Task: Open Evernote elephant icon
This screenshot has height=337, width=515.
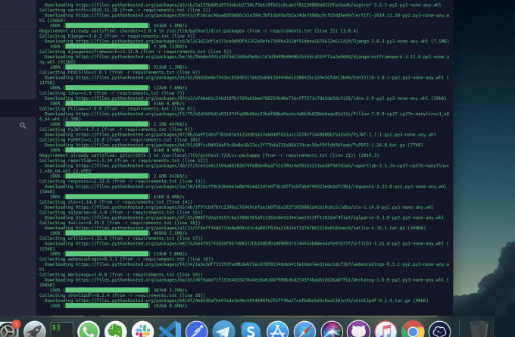Action: (x=116, y=329)
